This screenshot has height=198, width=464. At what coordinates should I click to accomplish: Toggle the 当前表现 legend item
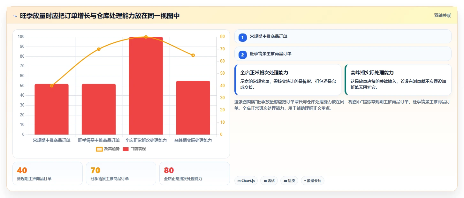pos(134,149)
